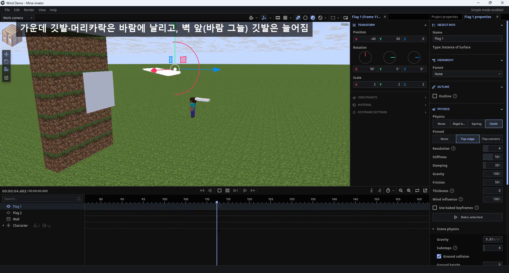This screenshot has width=509, height=273.
Task: Switch to Project properties tab
Action: (445, 17)
